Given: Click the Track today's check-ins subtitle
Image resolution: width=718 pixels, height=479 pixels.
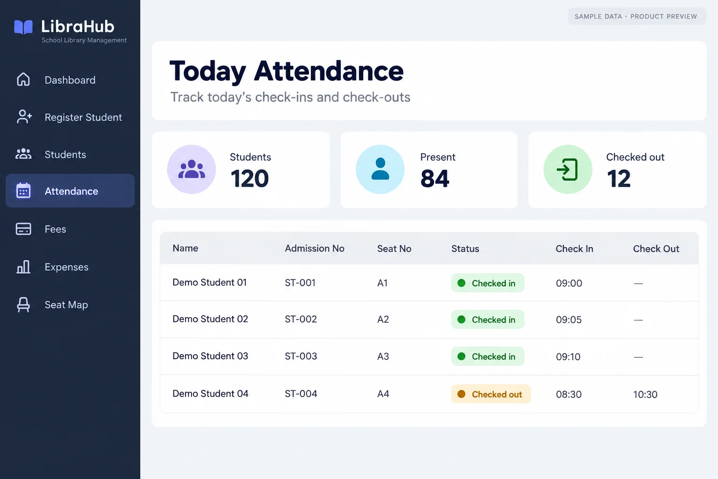Looking at the screenshot, I should [290, 97].
